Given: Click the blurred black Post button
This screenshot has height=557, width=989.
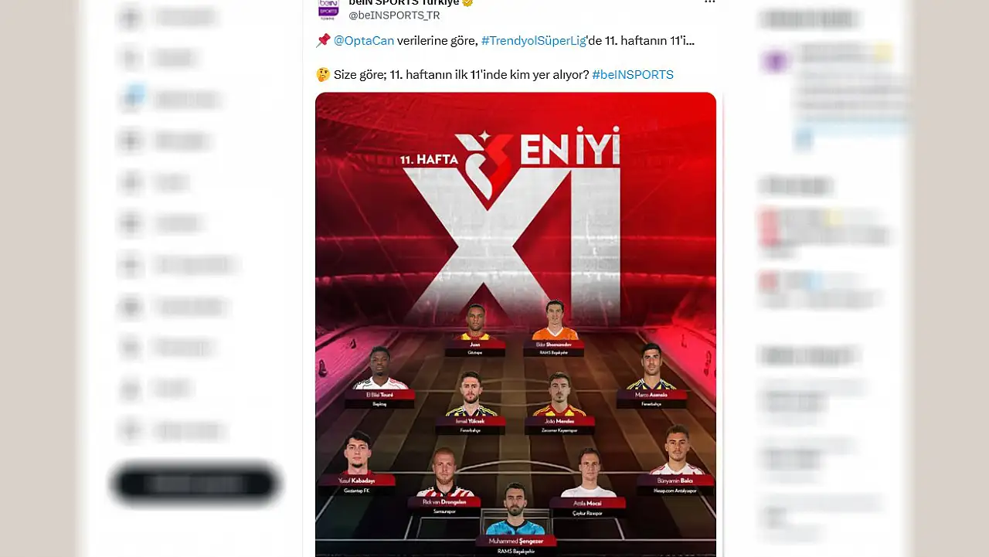Looking at the screenshot, I should click(x=195, y=484).
